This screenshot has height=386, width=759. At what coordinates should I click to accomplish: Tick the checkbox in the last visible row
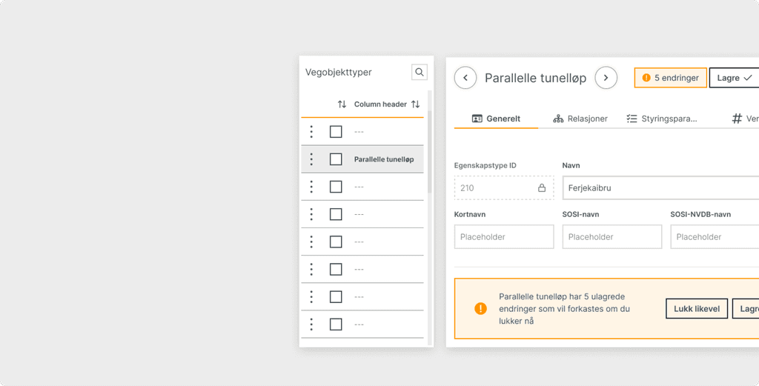tap(336, 324)
